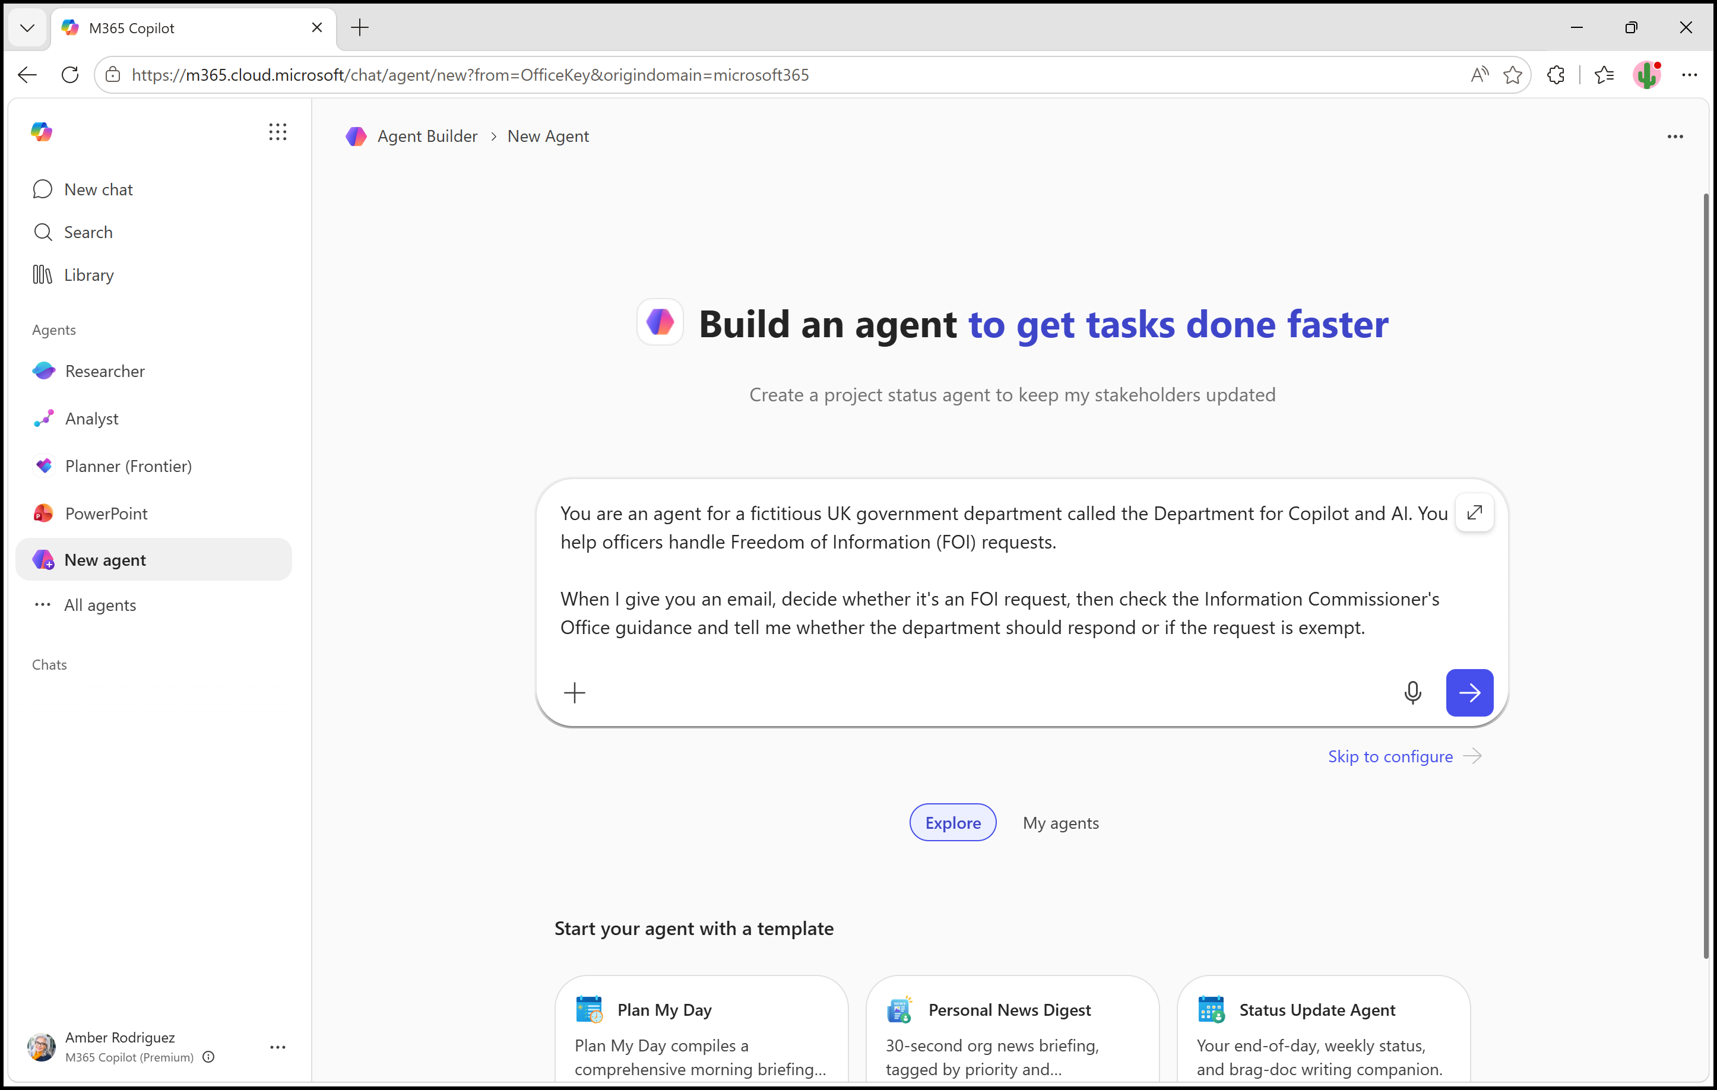Click Amber Rodriguez profile picture
This screenshot has width=1717, height=1090.
tap(42, 1047)
